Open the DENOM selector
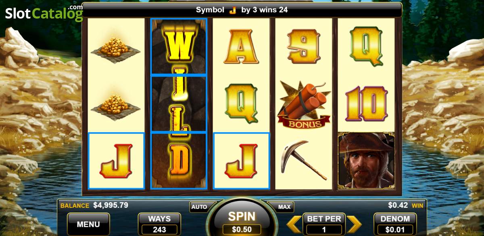 [x=395, y=224]
